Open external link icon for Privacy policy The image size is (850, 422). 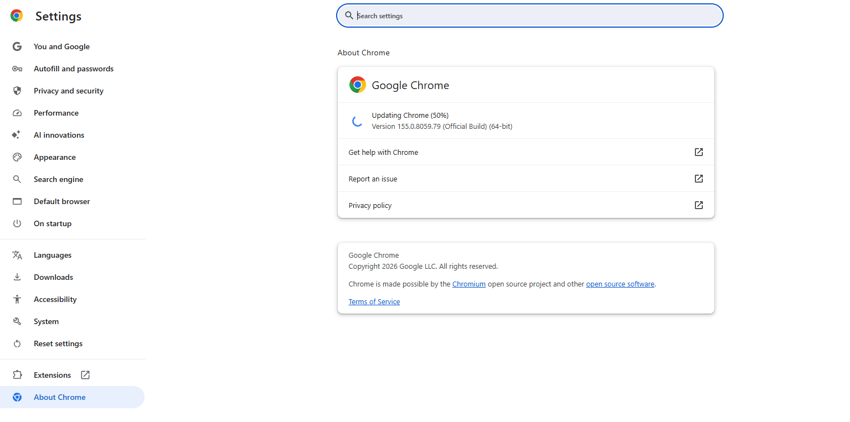699,205
